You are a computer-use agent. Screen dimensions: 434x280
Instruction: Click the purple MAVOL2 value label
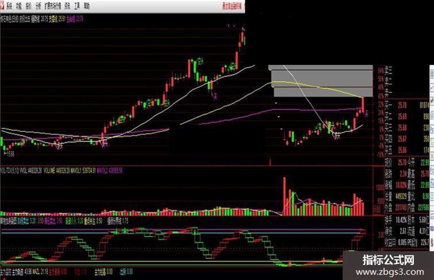tap(110, 170)
